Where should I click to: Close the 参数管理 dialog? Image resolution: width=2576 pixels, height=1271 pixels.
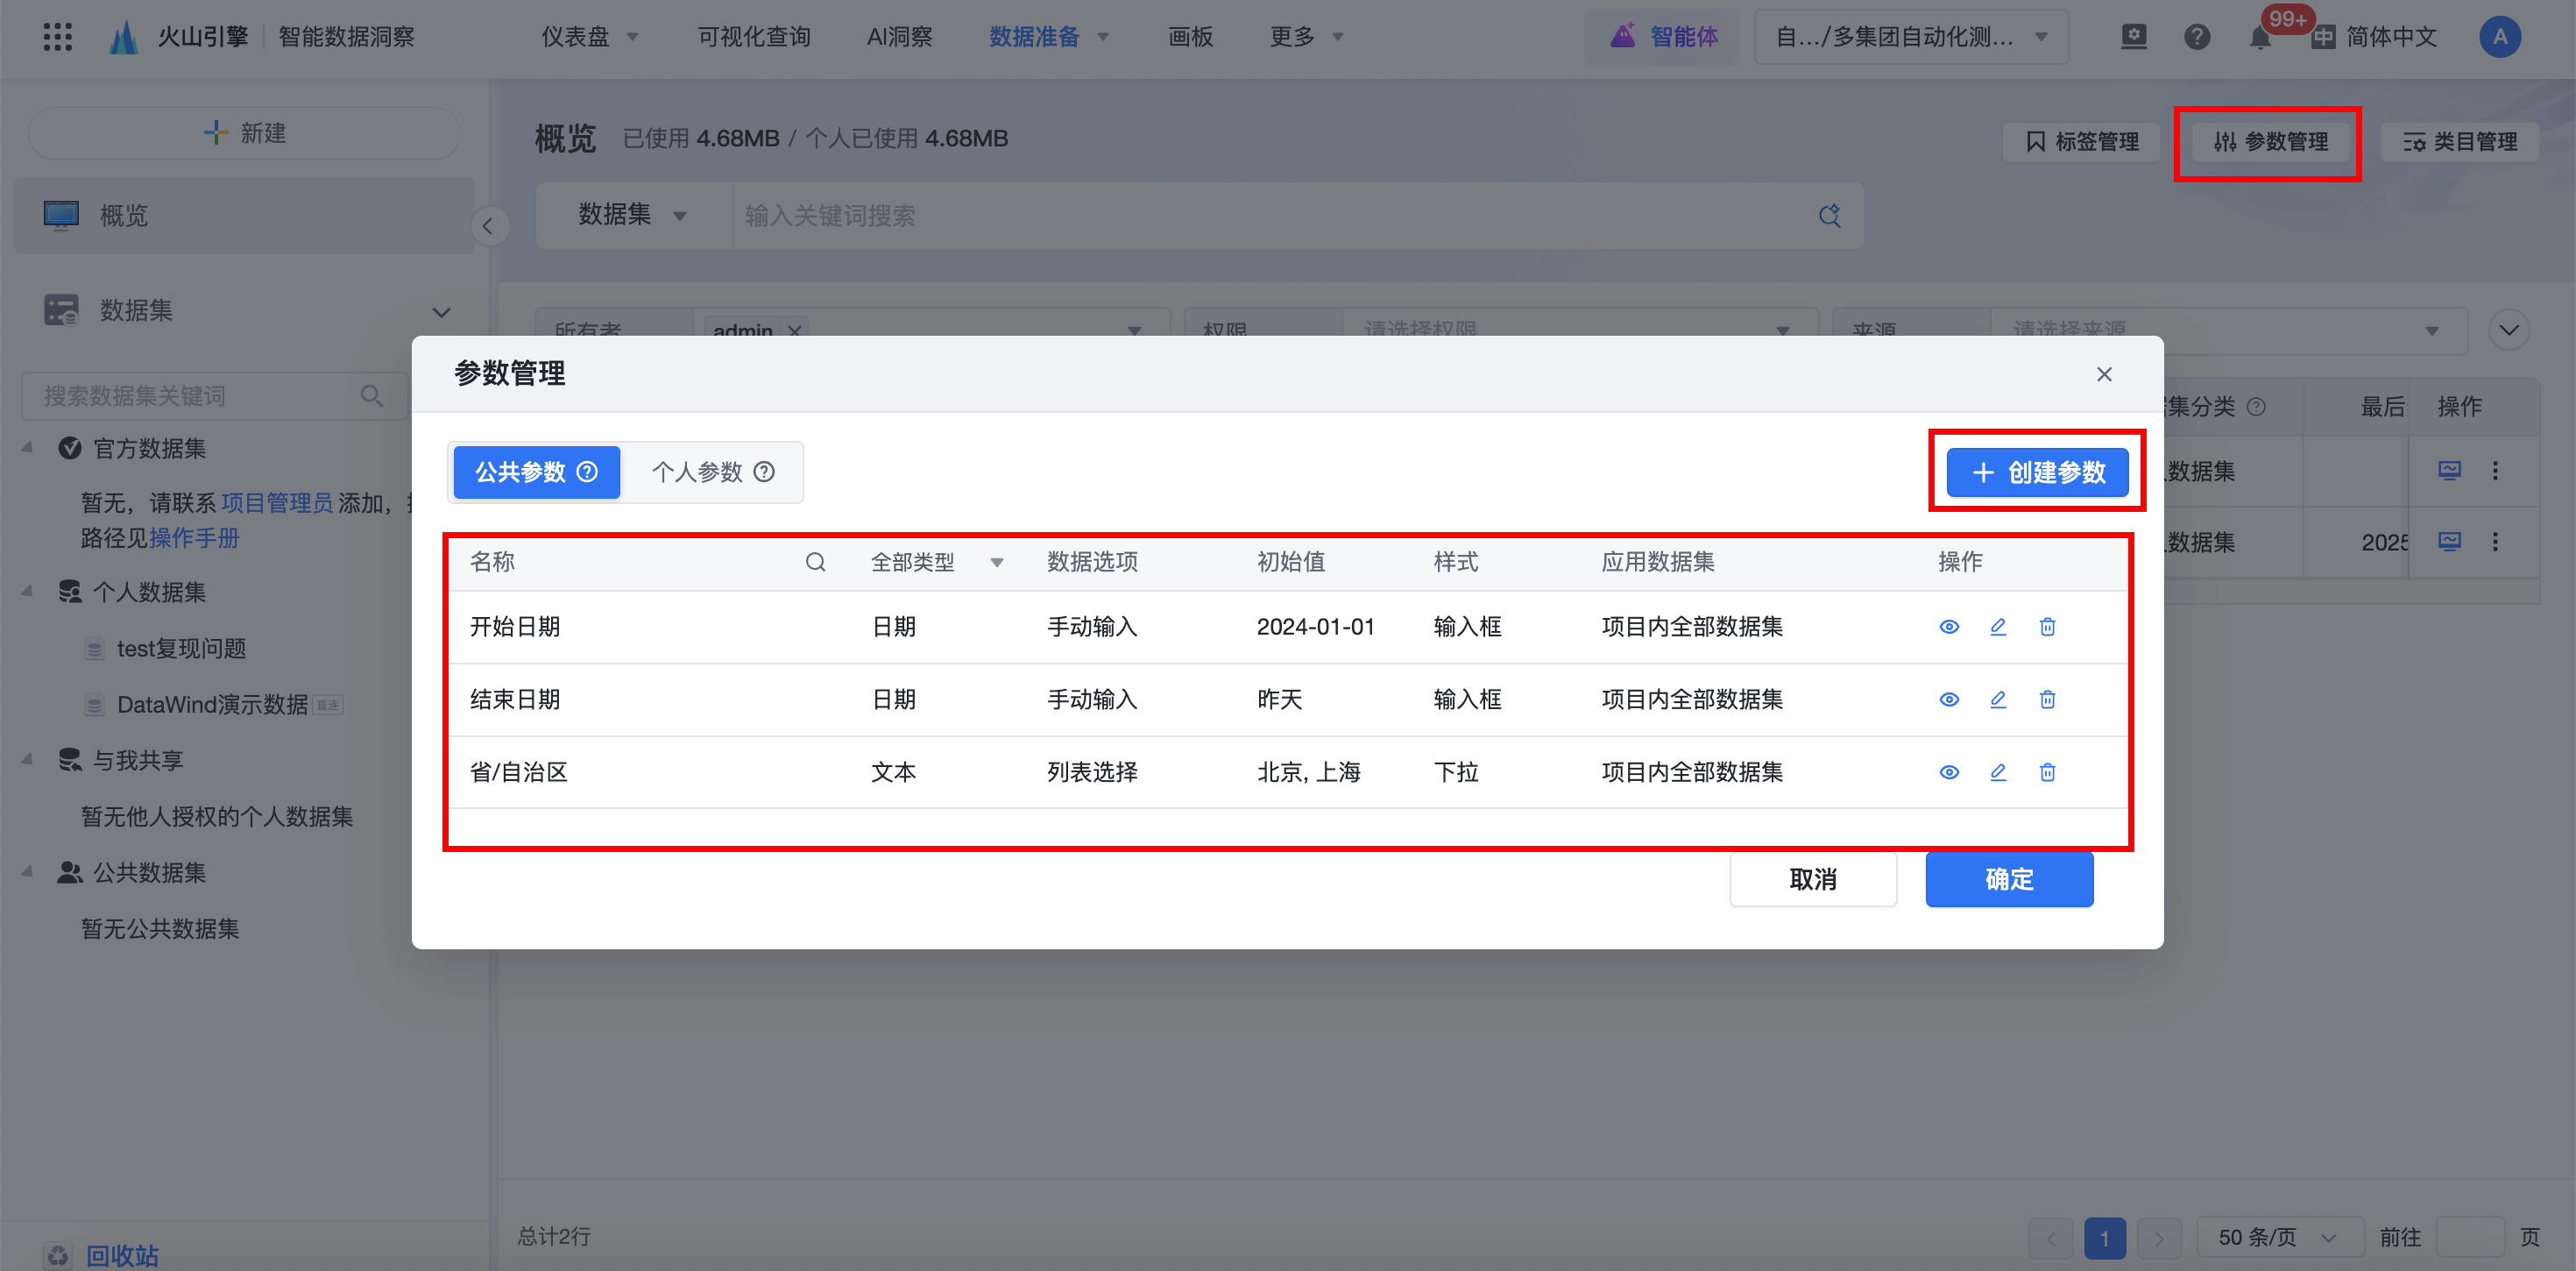(2104, 374)
